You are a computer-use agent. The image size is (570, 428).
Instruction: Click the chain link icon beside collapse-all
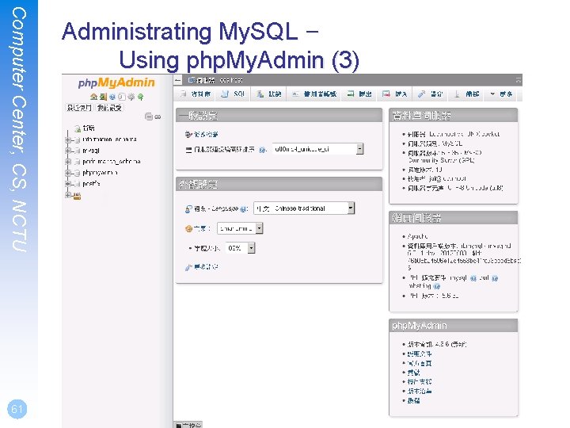click(x=158, y=117)
